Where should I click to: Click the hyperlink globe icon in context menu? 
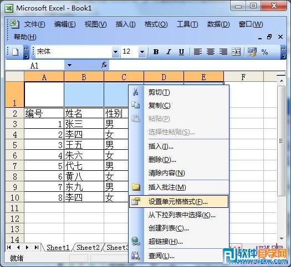point(136,241)
